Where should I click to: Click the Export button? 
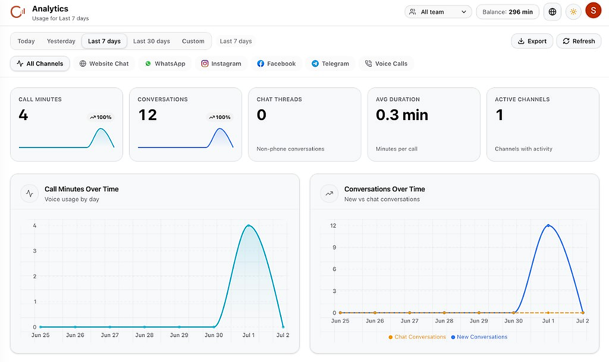pyautogui.click(x=532, y=41)
